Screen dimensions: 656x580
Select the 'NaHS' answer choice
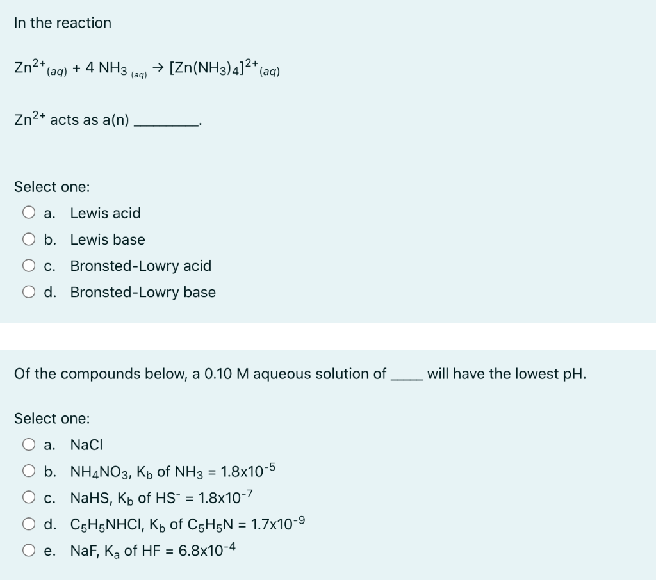pyautogui.click(x=29, y=497)
